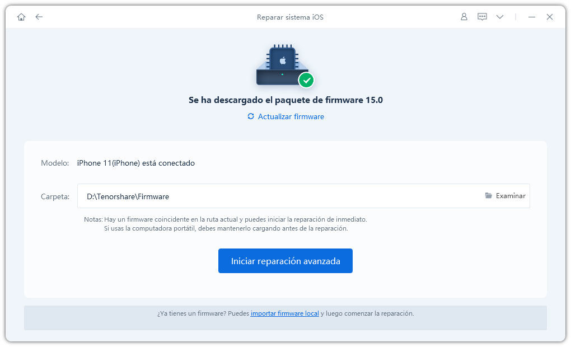Click the Carpeta: label
571x347 pixels.
(55, 196)
